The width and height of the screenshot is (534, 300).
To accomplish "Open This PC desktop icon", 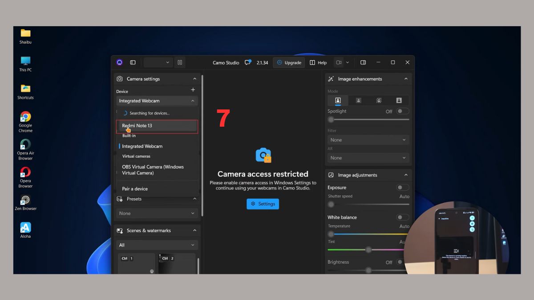I will coord(25,64).
